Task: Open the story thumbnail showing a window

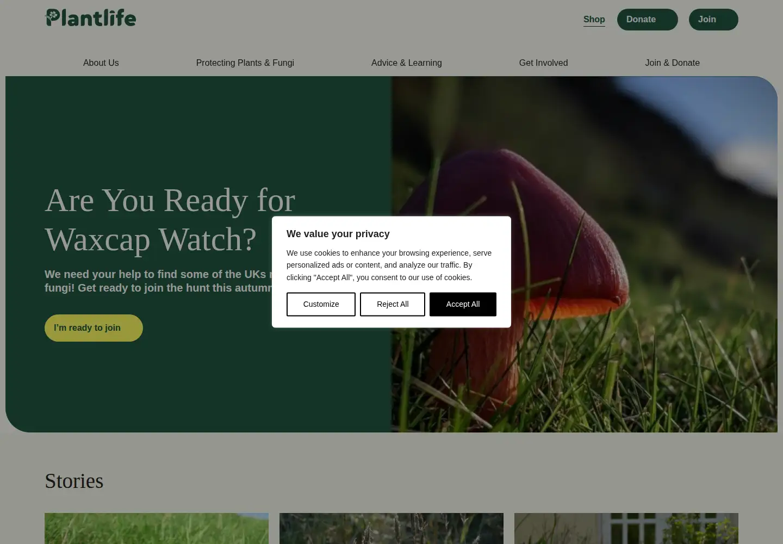Action: (626, 528)
